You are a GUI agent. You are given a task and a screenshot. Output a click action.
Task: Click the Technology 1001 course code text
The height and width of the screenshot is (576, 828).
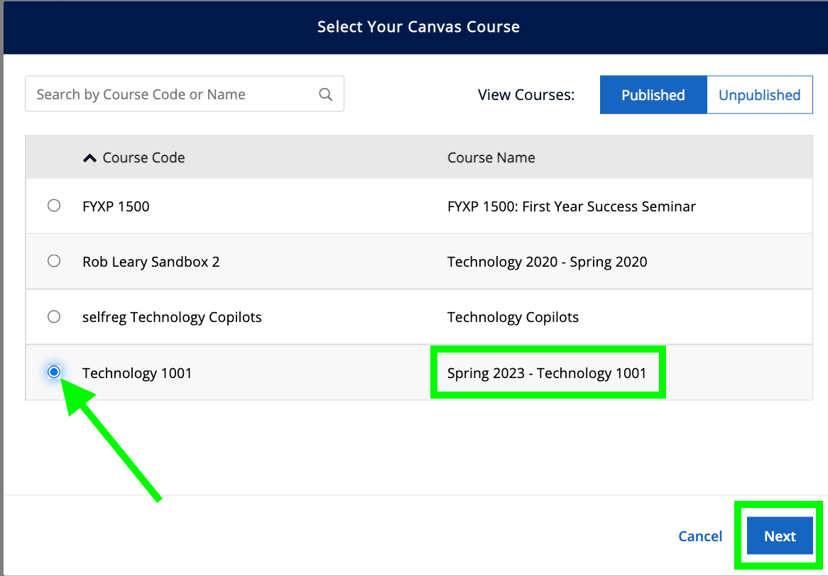coord(137,373)
